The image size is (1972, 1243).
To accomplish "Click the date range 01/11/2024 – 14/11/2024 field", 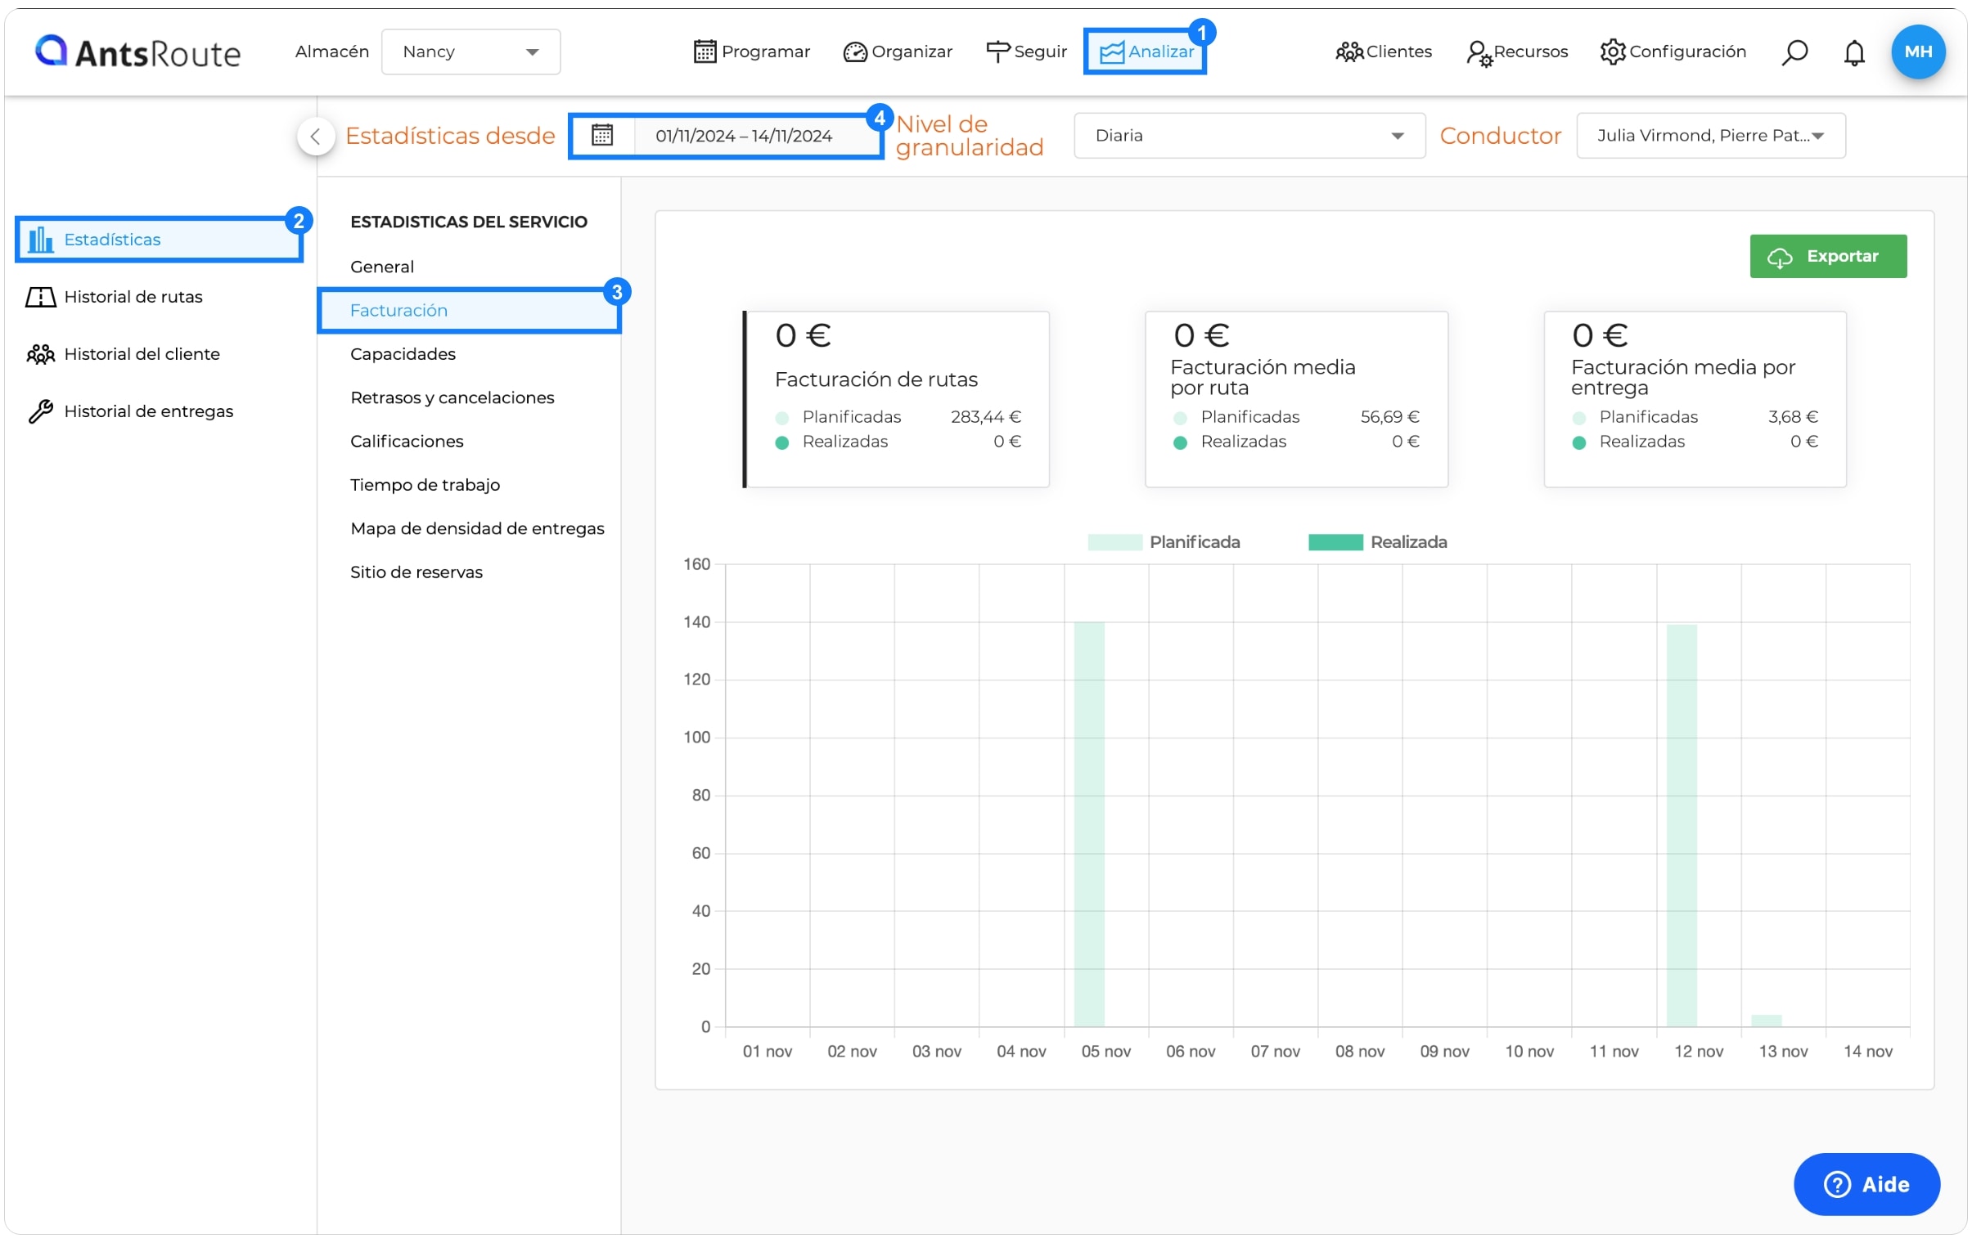I will [727, 136].
